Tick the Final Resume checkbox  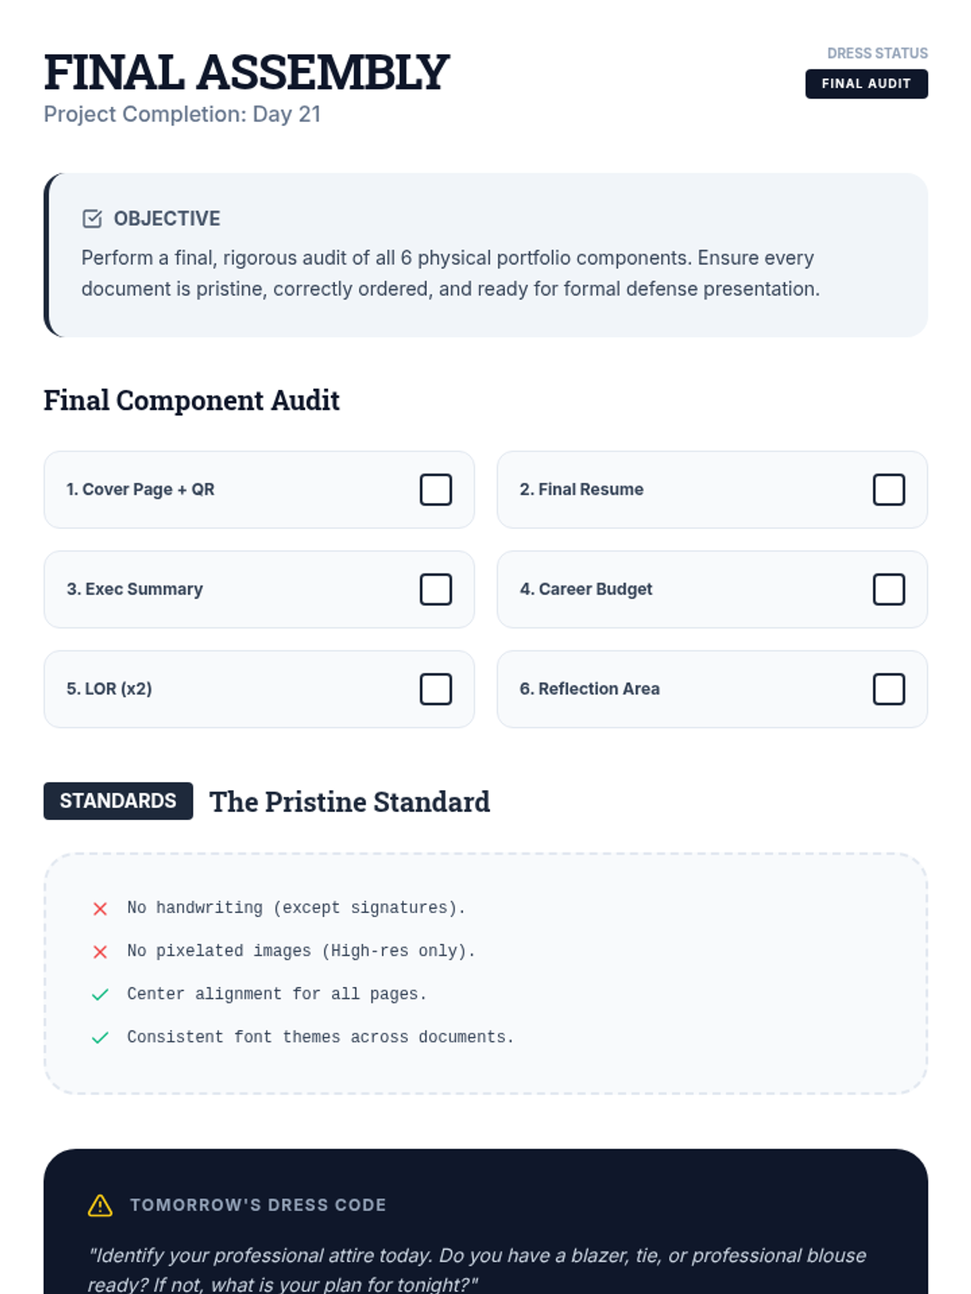888,489
